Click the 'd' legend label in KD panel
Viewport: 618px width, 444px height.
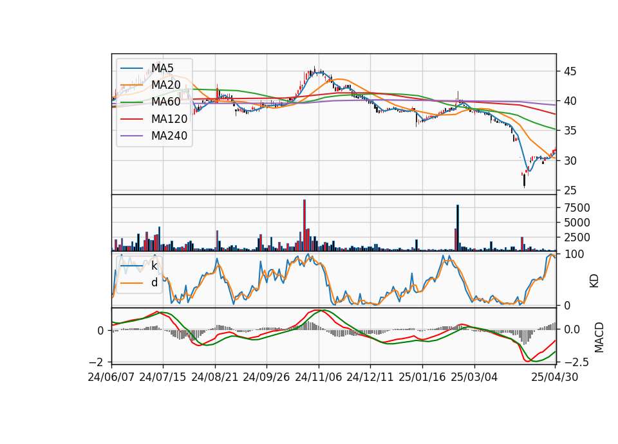154,283
